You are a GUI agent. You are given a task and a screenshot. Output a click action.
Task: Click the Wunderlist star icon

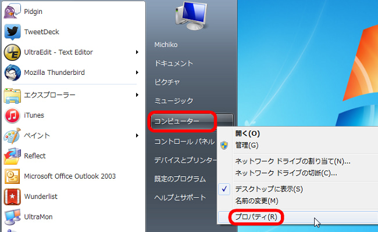[x=12, y=197]
